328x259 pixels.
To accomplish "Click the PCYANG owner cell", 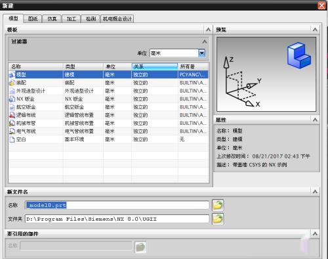I will click(x=192, y=75).
